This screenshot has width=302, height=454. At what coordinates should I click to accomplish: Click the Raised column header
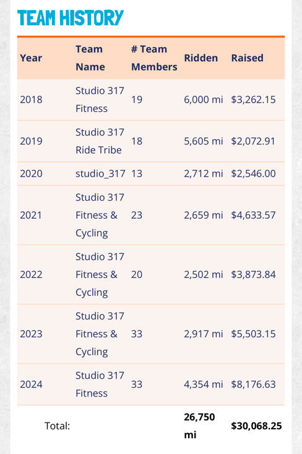click(x=247, y=58)
